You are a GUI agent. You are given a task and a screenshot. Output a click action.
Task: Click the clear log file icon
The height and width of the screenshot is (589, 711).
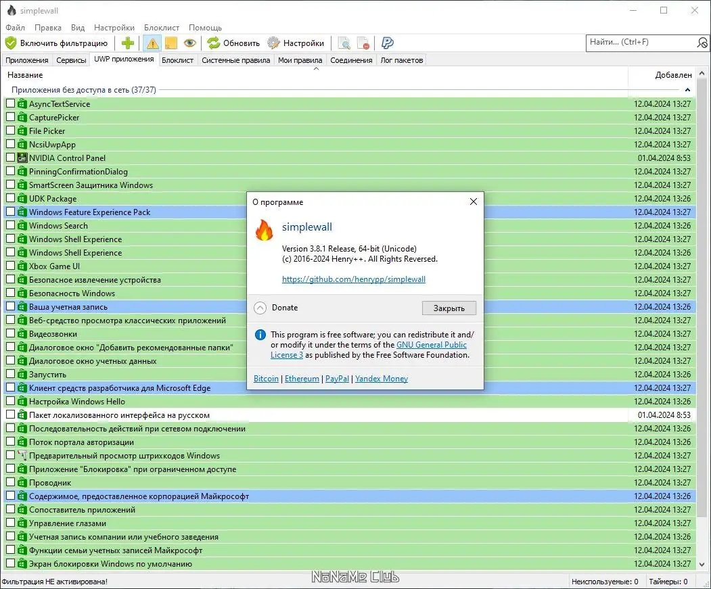[x=363, y=43]
